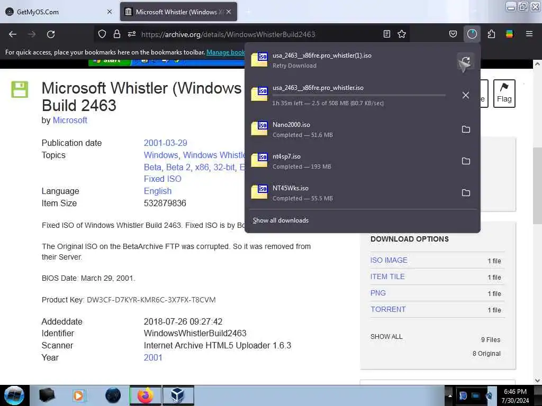Open the Beta 2 topic link
The image size is (542, 406).
click(x=178, y=167)
